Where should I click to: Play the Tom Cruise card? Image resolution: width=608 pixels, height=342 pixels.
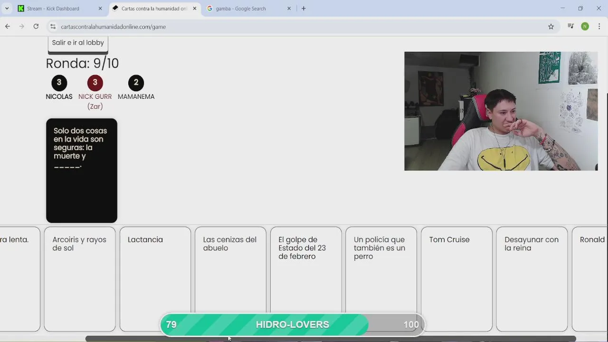(x=456, y=279)
